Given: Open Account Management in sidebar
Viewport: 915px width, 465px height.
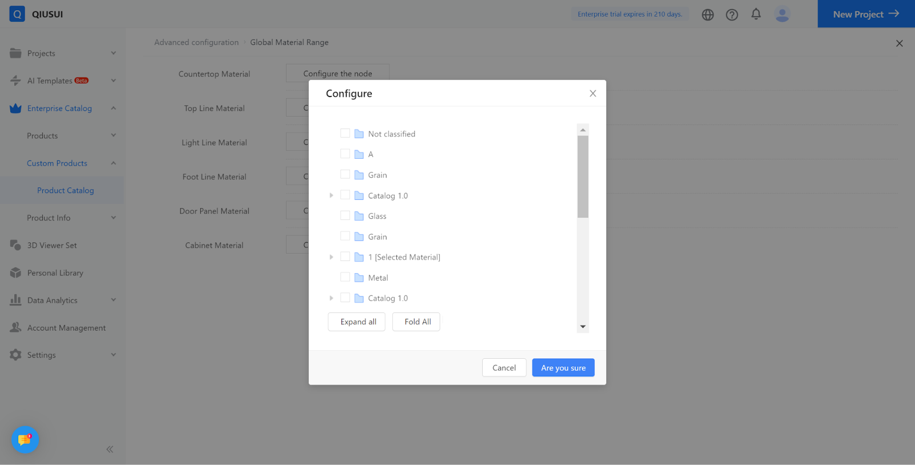Looking at the screenshot, I should (66, 328).
